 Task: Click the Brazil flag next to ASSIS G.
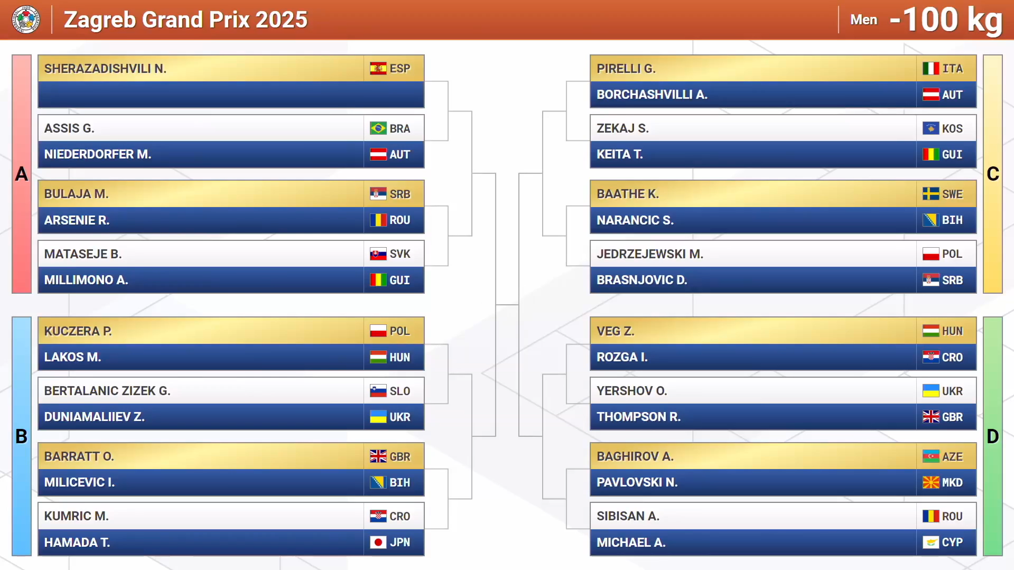378,128
